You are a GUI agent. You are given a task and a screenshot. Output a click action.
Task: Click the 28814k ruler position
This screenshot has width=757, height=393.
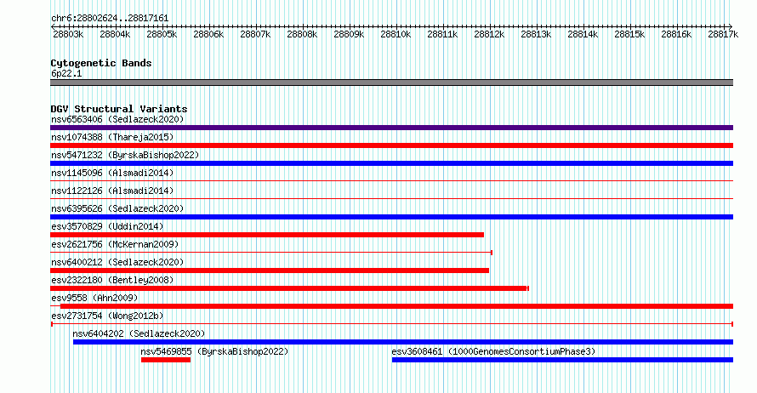click(x=583, y=34)
